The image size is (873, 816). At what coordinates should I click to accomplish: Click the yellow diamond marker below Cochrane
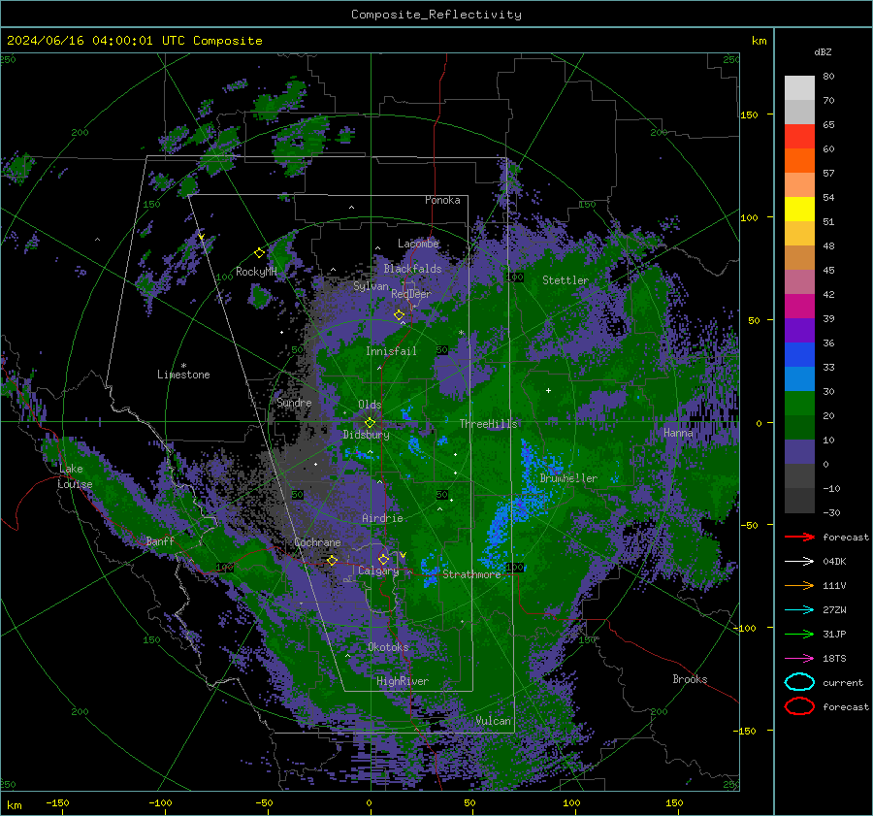click(x=332, y=561)
